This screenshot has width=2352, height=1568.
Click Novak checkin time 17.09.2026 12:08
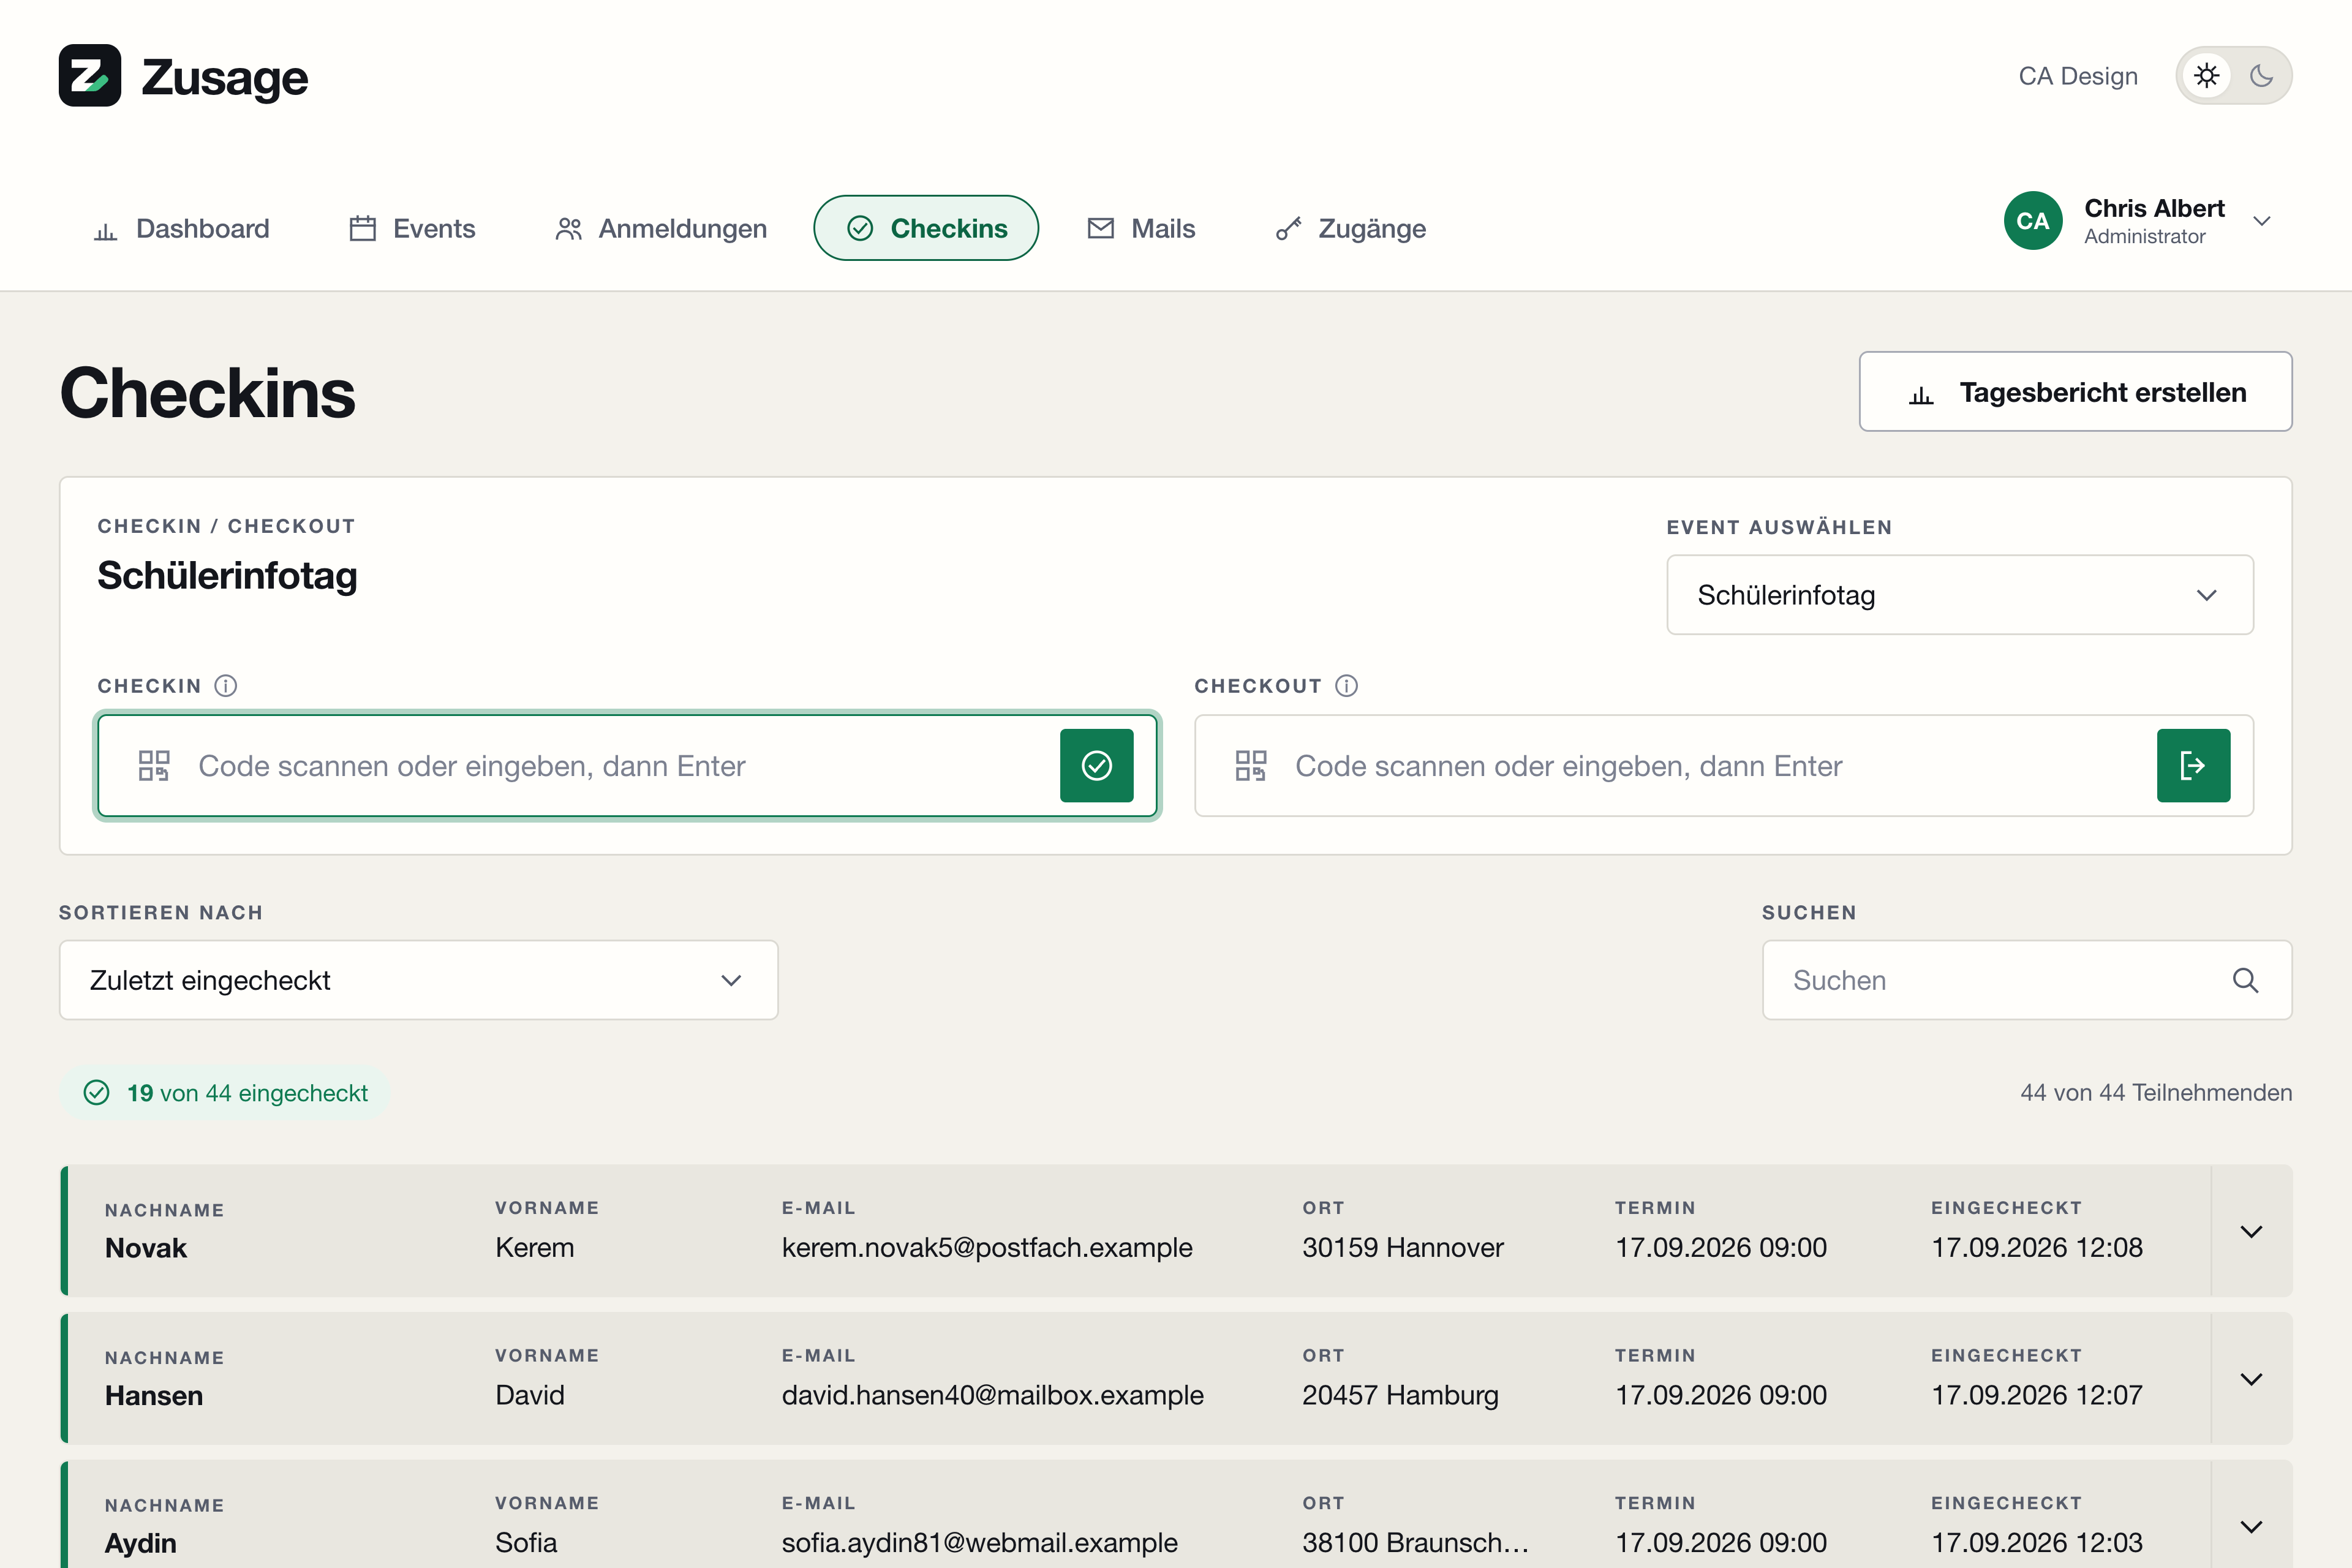point(2037,1248)
